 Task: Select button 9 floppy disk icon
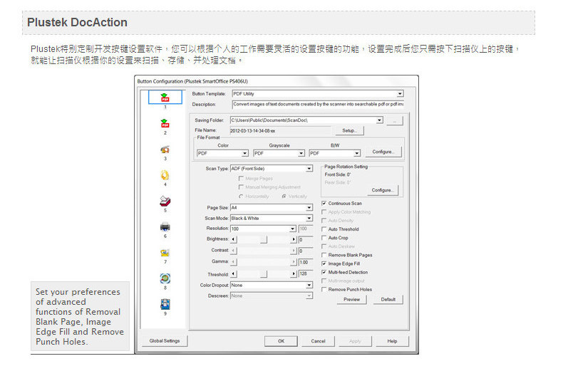tap(165, 304)
